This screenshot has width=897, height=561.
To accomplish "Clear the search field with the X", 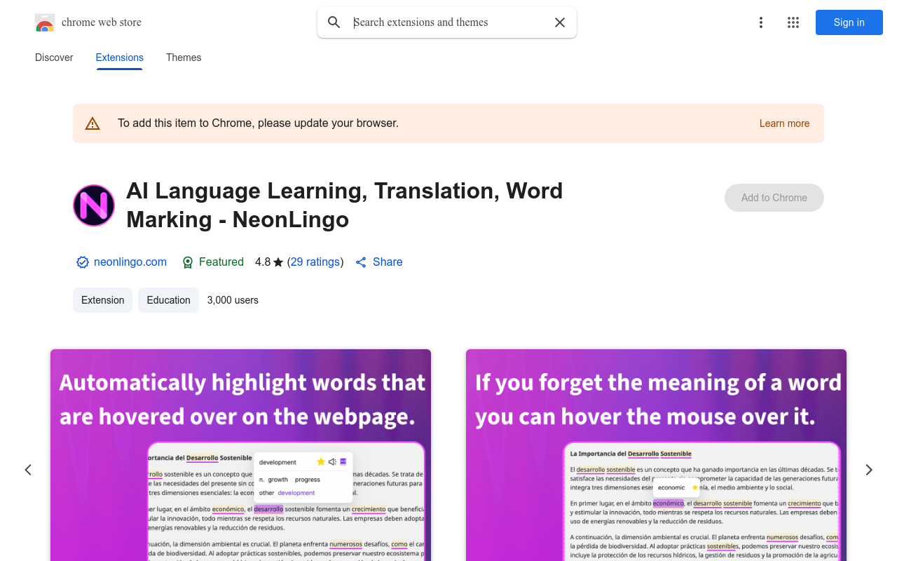I will tap(560, 22).
